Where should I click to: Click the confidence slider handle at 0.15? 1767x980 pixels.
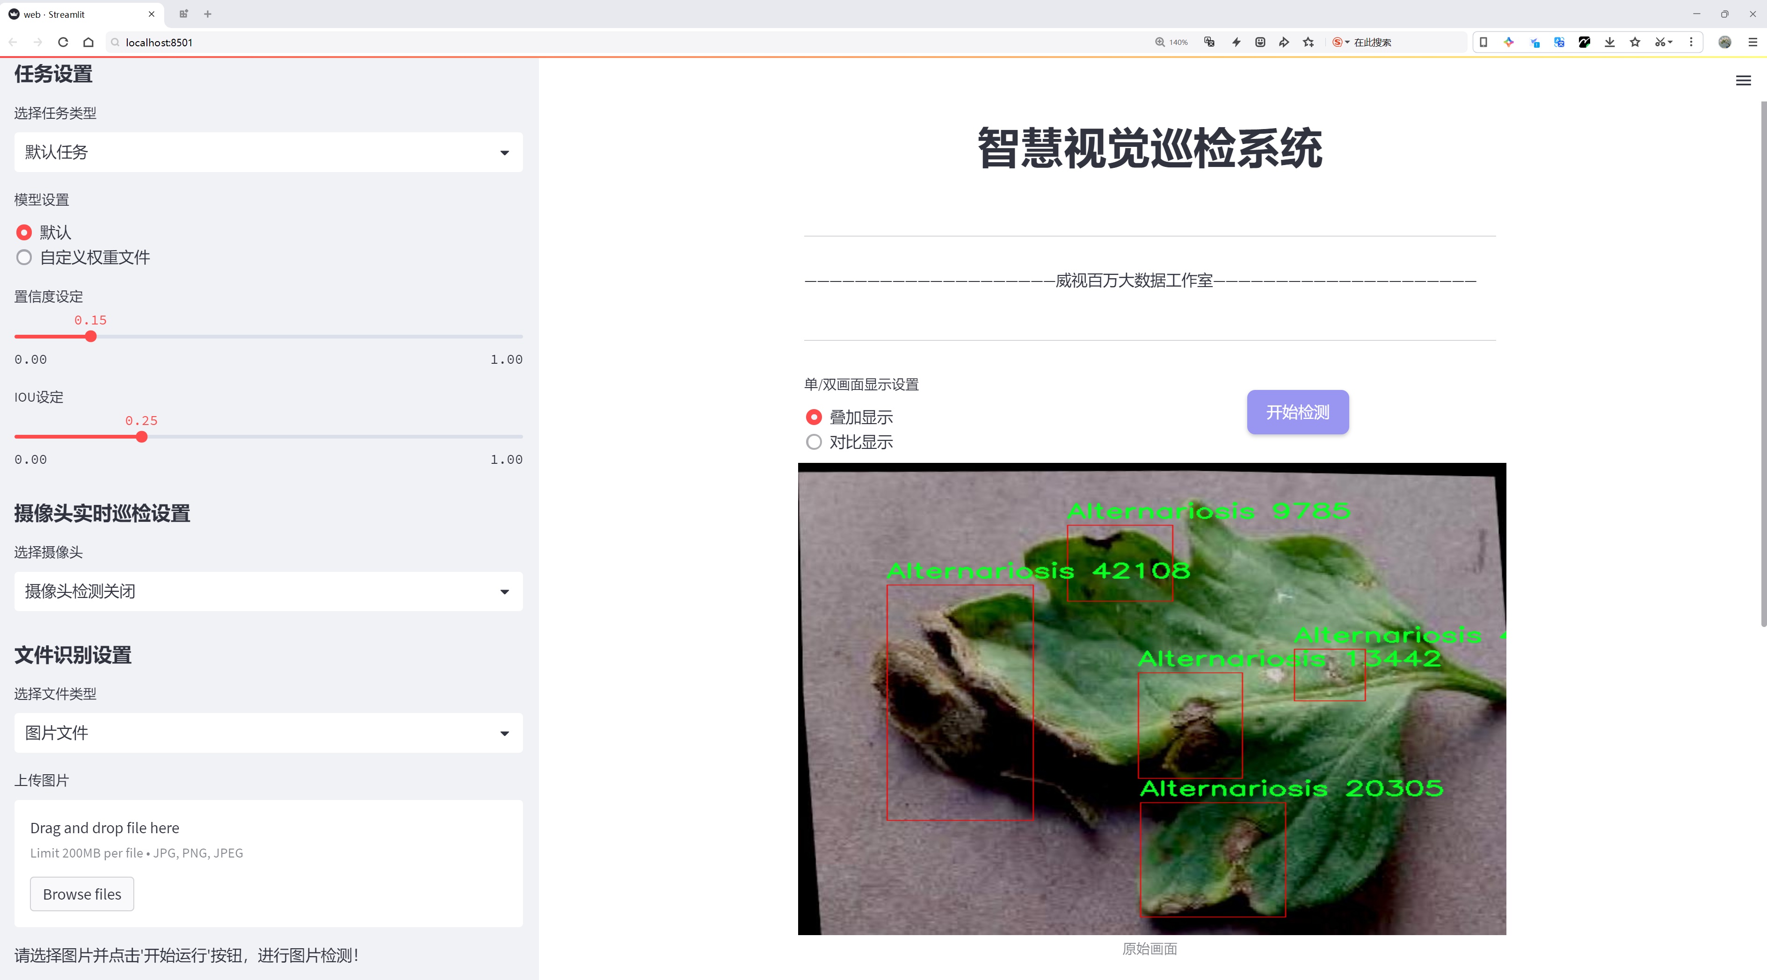[x=91, y=337]
